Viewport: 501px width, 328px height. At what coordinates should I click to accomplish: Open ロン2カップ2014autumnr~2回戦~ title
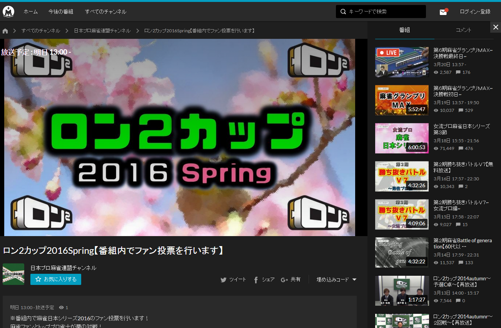tap(463, 320)
